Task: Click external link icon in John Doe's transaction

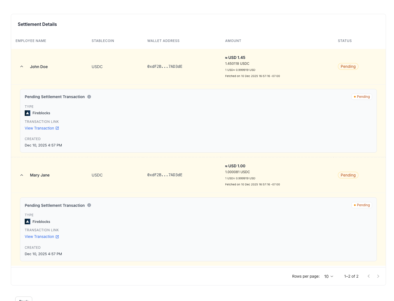Action: pyautogui.click(x=57, y=128)
